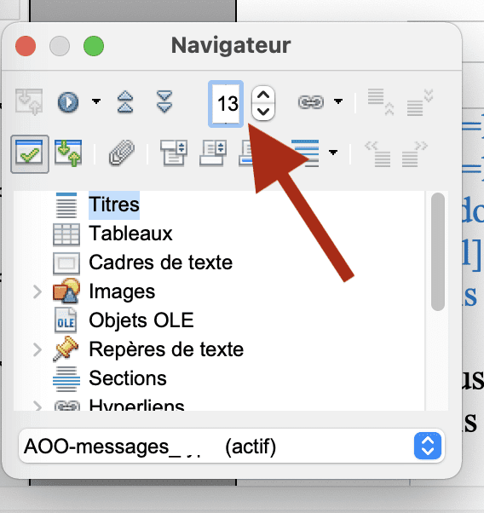The height and width of the screenshot is (513, 484).
Task: Open the Navigation tool icon
Action: point(68,102)
